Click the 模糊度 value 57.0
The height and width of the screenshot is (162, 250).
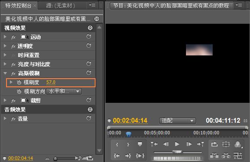point(51,83)
